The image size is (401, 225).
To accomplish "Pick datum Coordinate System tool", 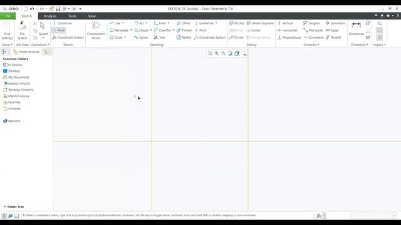I will (68, 37).
